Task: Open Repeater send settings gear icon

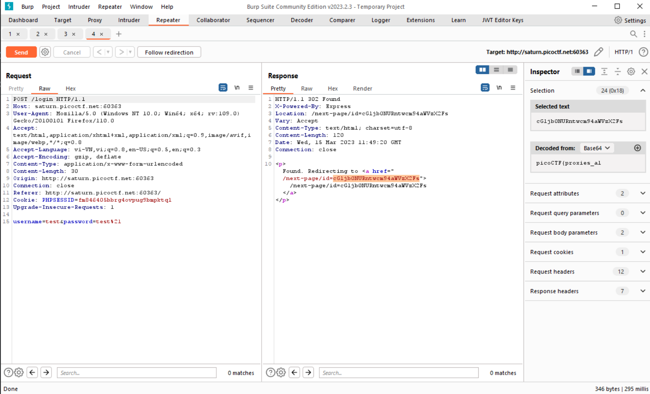Action: click(45, 52)
